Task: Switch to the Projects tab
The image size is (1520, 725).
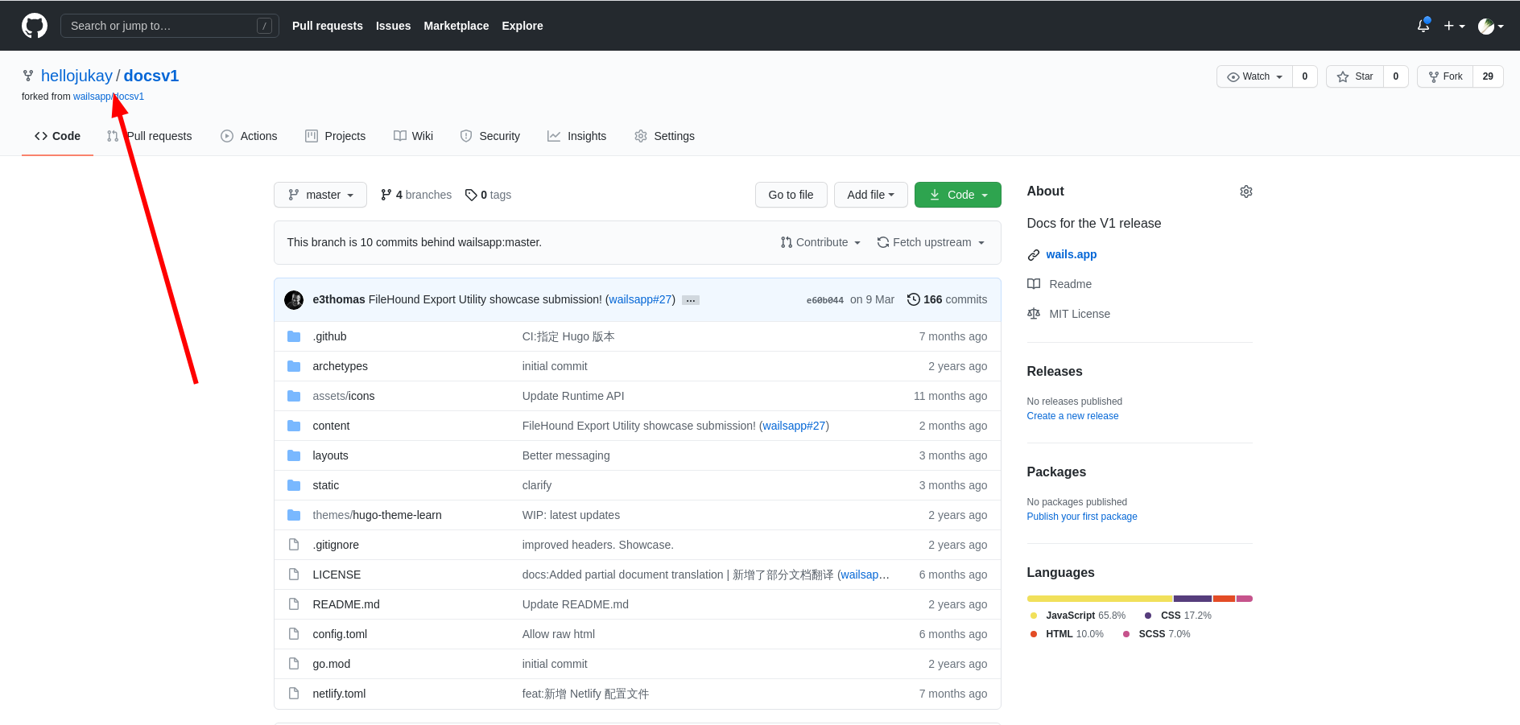Action: [x=336, y=136]
